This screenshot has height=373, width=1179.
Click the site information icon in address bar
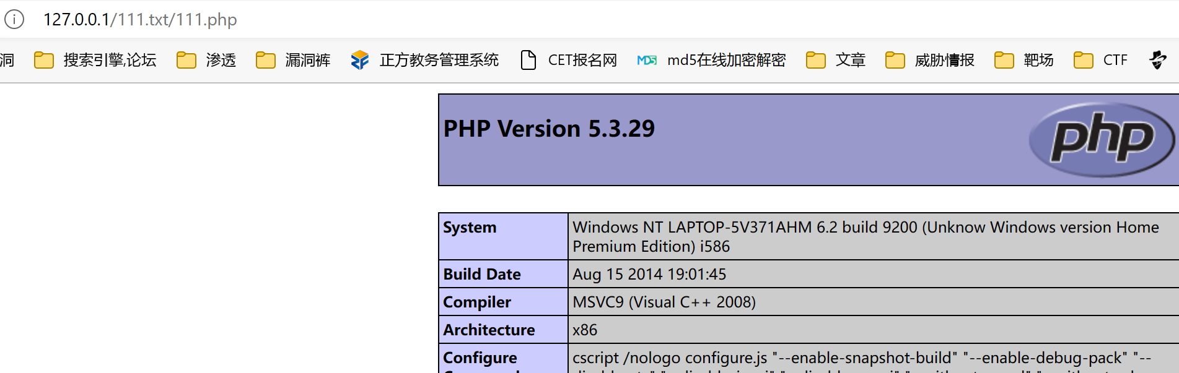point(14,19)
